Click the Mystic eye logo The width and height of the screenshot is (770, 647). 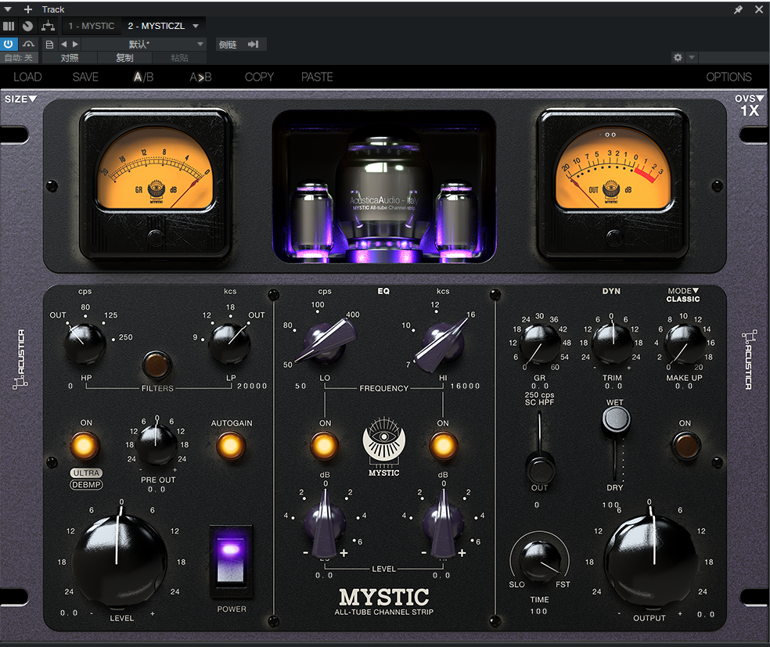384,440
